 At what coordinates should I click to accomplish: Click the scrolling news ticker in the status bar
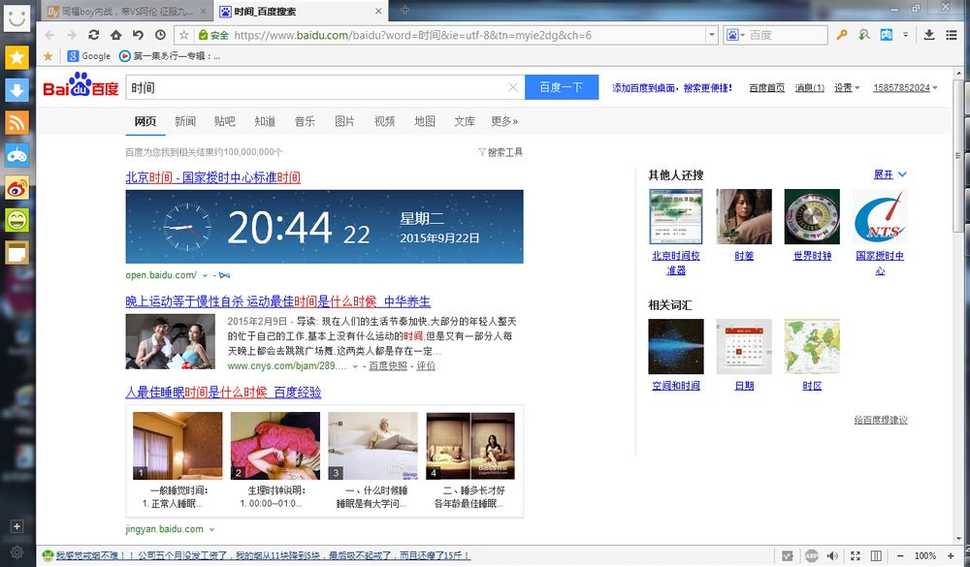tap(263, 556)
